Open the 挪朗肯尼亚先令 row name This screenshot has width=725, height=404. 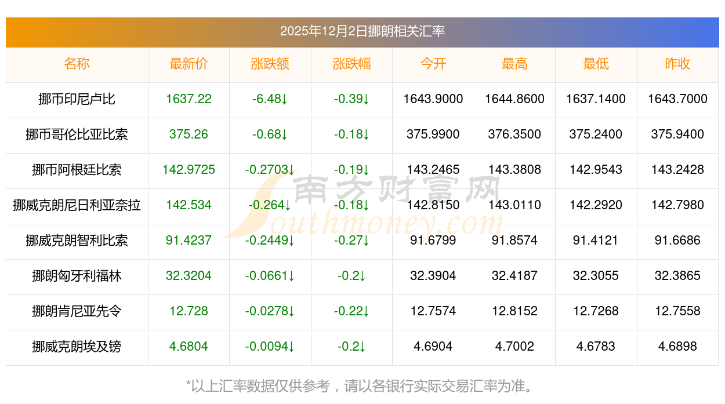(x=77, y=311)
